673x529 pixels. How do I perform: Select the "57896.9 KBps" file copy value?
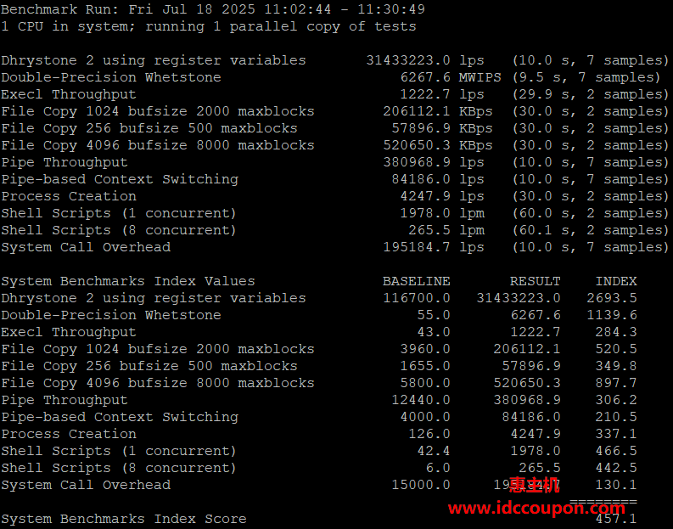point(442,128)
